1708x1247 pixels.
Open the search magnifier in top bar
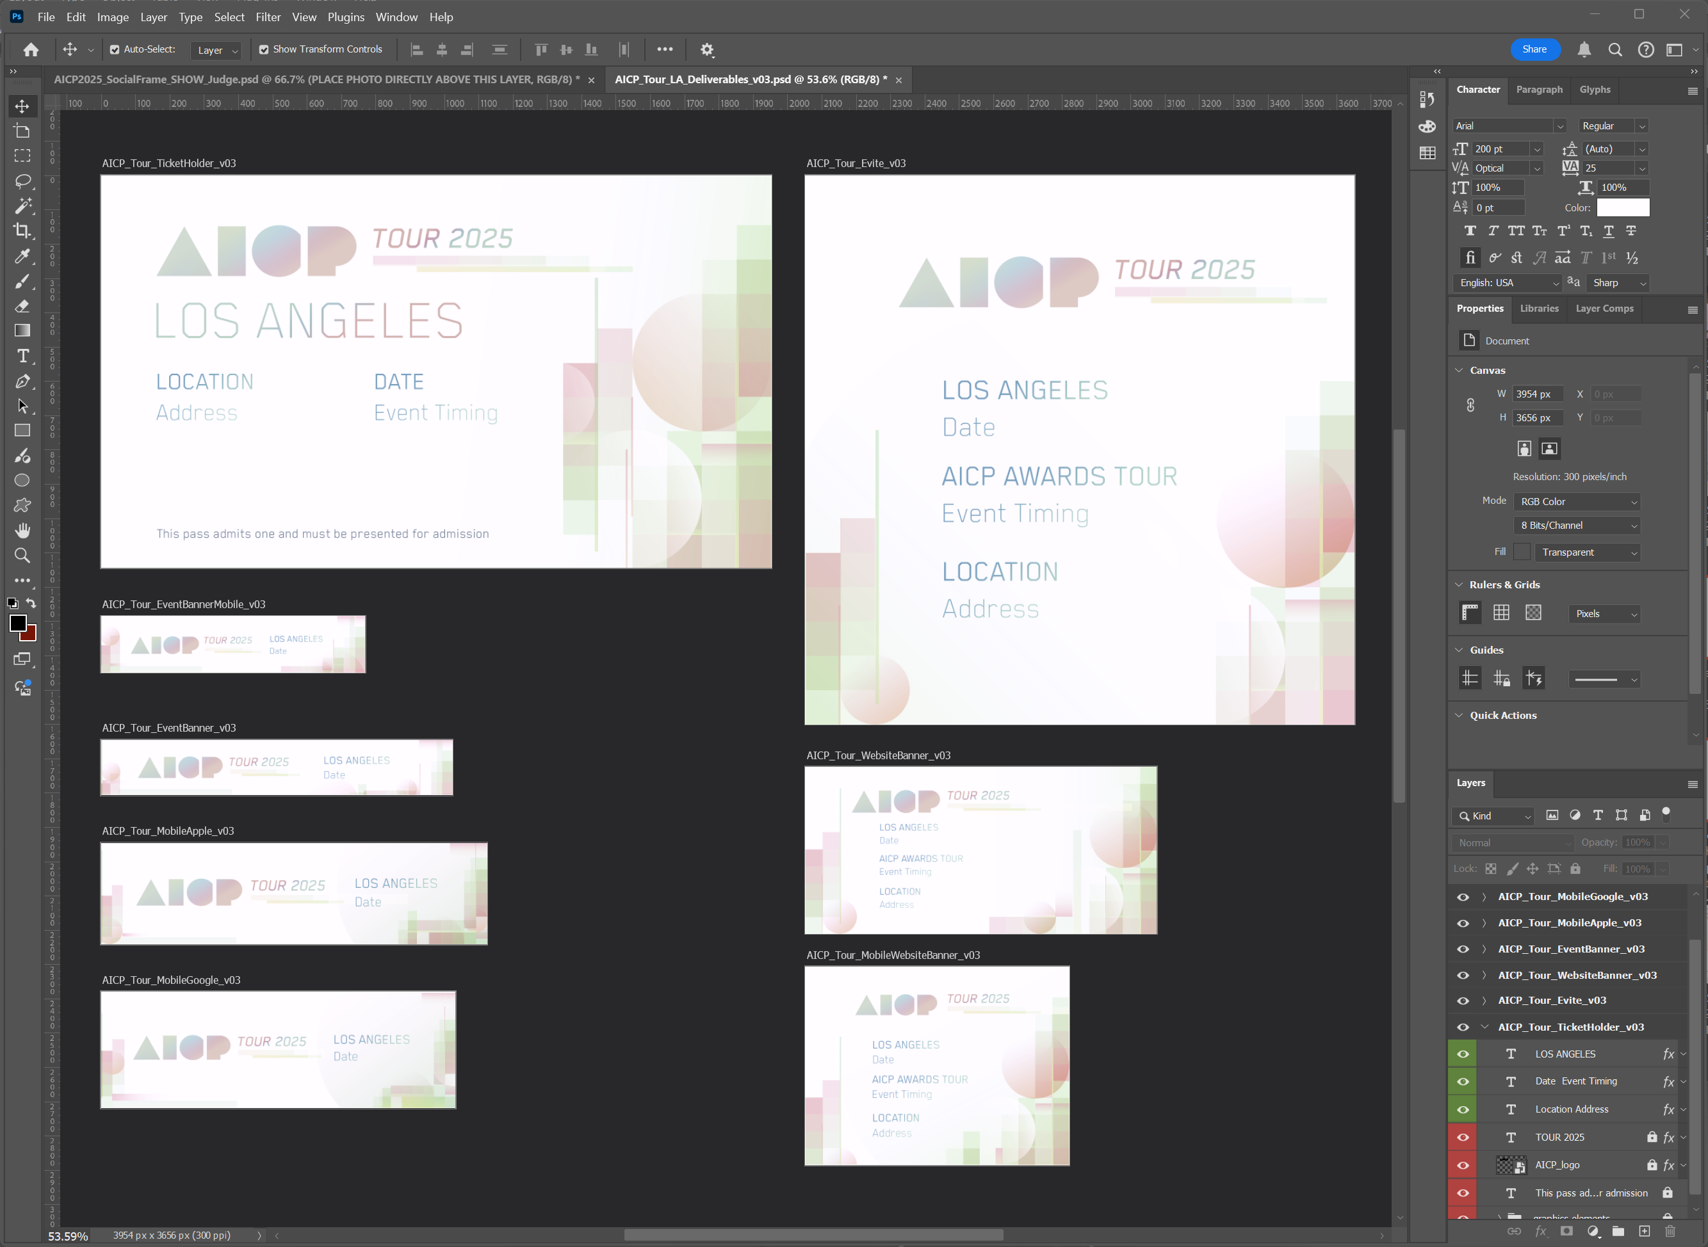(x=1615, y=50)
